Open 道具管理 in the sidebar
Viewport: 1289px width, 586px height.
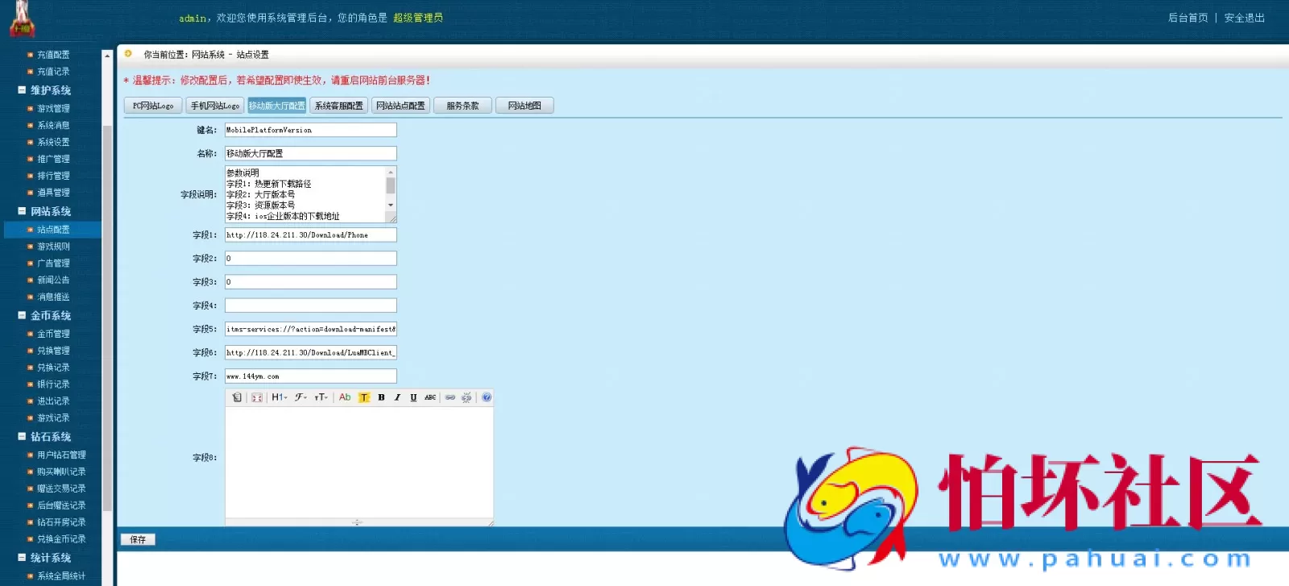point(53,193)
